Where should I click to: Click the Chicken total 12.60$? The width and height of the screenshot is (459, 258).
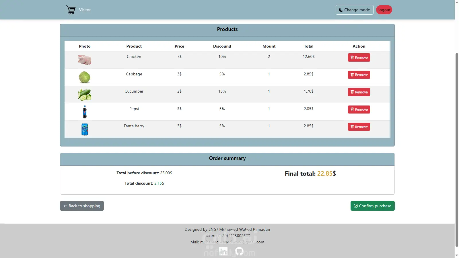309,56
